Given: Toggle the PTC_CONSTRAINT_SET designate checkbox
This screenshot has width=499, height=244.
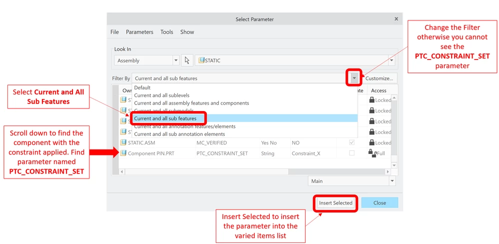Looking at the screenshot, I should [x=352, y=153].
